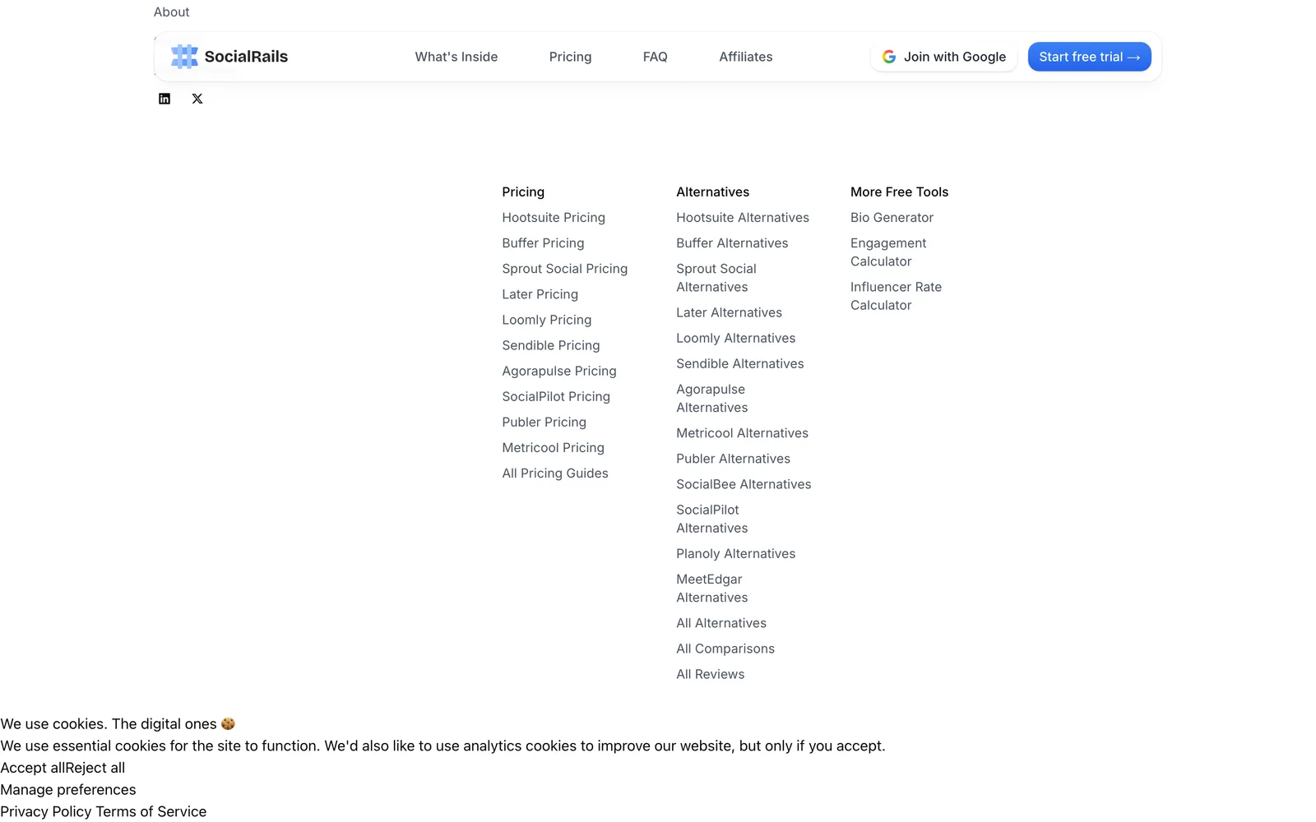Open the Privacy Policy link
Image resolution: width=1316 pixels, height=822 pixels.
coord(46,812)
